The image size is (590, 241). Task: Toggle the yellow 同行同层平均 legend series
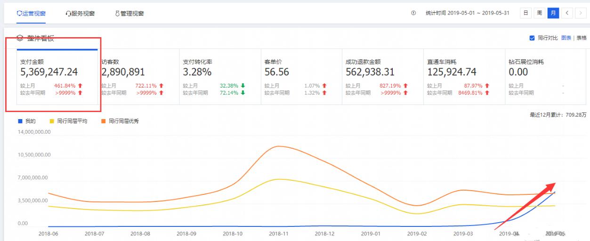(x=68, y=121)
